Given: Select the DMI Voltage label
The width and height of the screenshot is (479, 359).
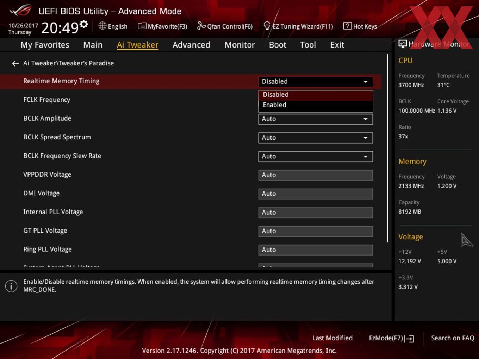Looking at the screenshot, I should [x=42, y=193].
